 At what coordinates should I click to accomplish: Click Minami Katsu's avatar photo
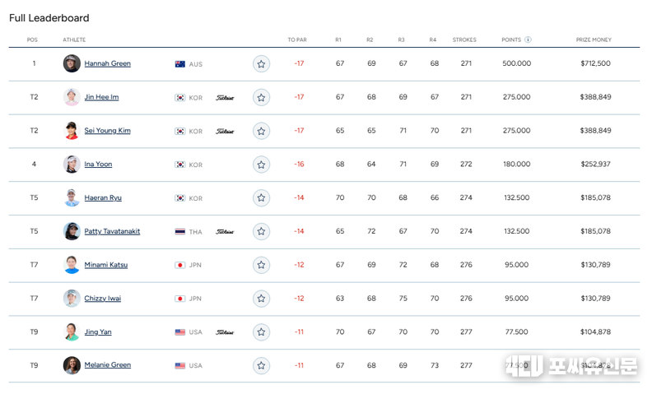(x=72, y=265)
